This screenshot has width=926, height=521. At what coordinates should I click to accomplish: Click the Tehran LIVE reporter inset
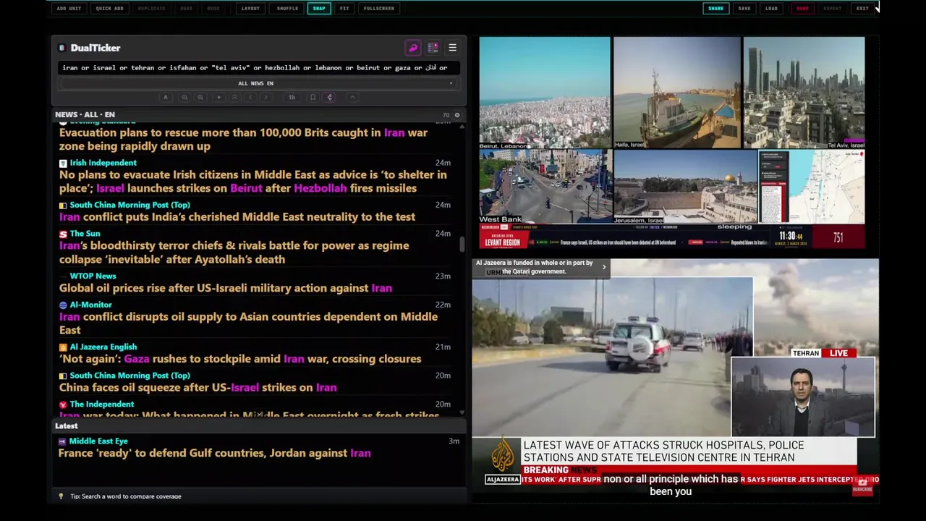pos(803,397)
